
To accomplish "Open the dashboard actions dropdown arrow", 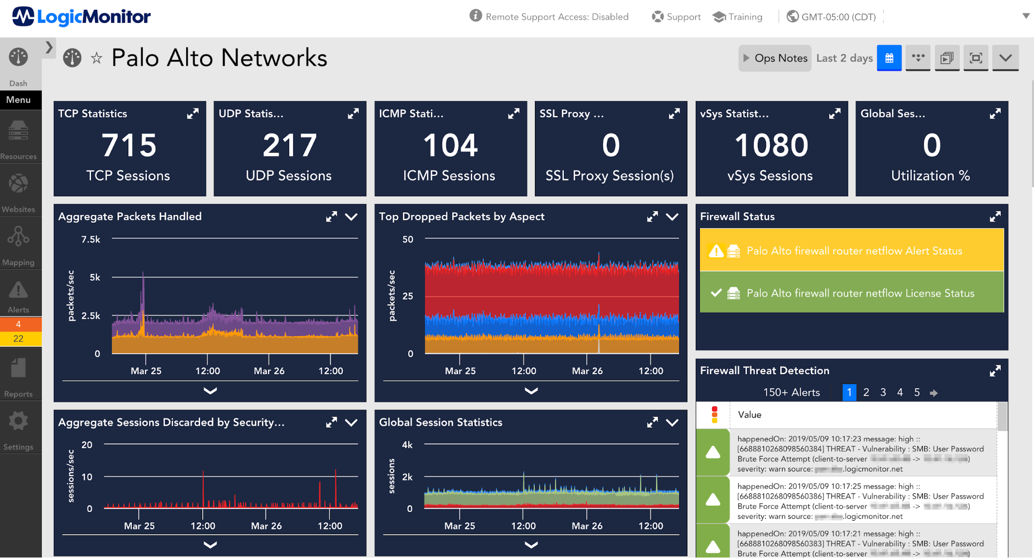I will [1006, 58].
